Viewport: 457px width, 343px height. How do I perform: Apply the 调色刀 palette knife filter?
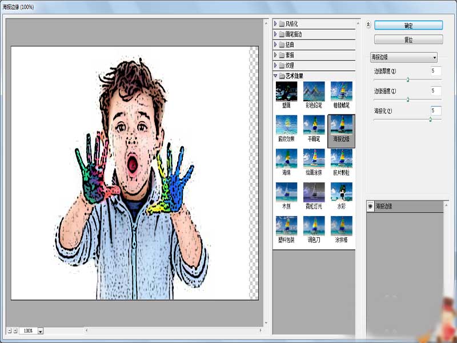314,230
